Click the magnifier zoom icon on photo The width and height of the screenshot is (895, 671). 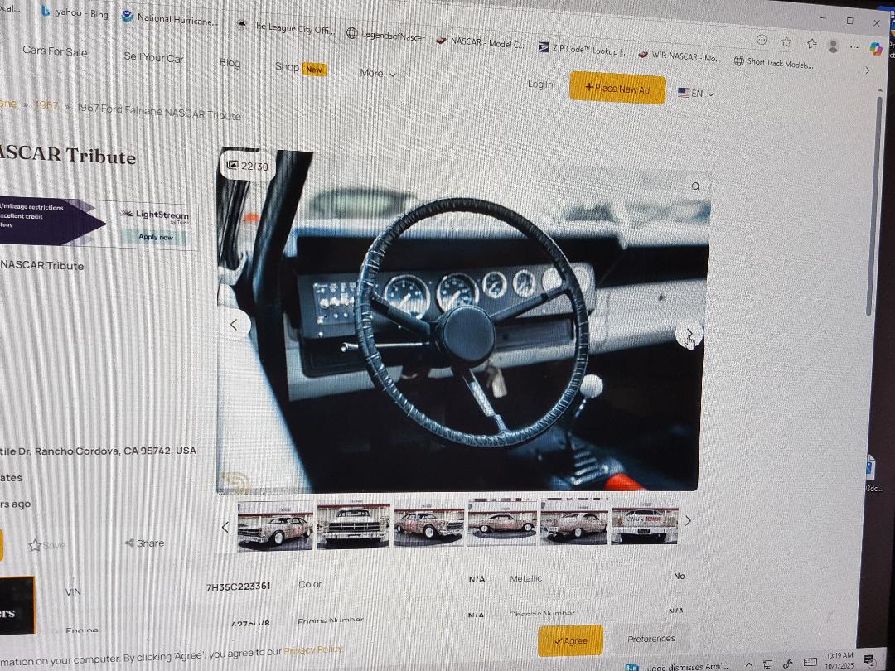click(x=696, y=186)
